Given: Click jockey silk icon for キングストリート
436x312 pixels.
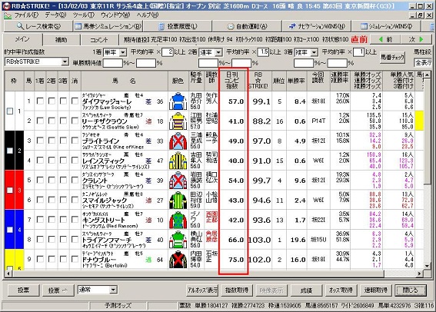Looking at the screenshot, I should 178,220.
